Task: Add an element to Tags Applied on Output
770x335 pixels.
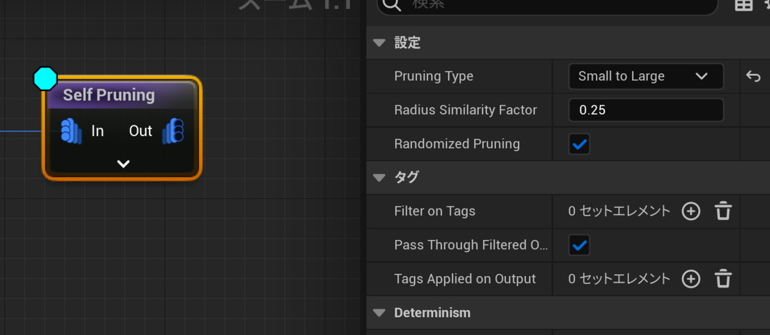Action: 690,279
